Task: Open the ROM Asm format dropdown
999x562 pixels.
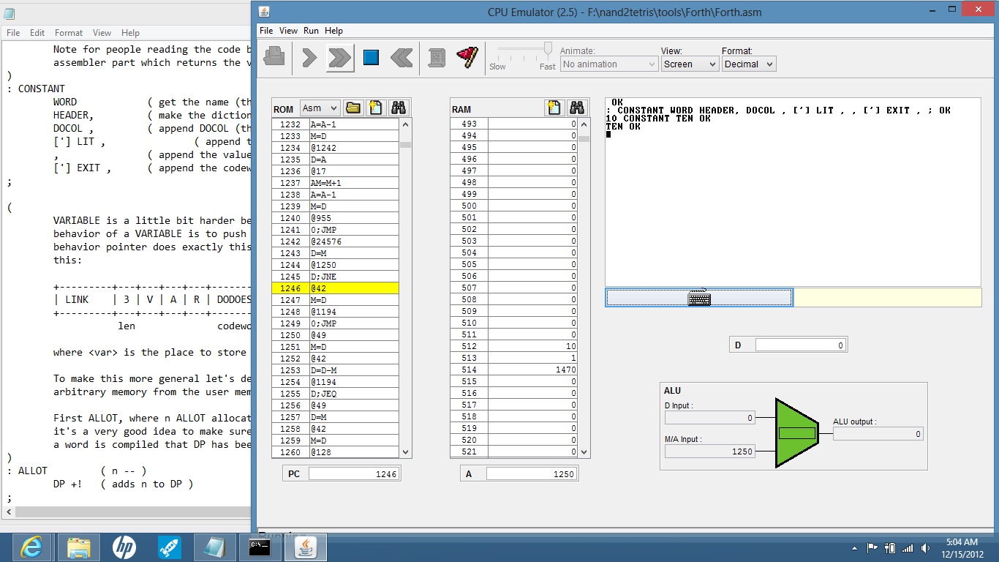Action: tap(320, 108)
